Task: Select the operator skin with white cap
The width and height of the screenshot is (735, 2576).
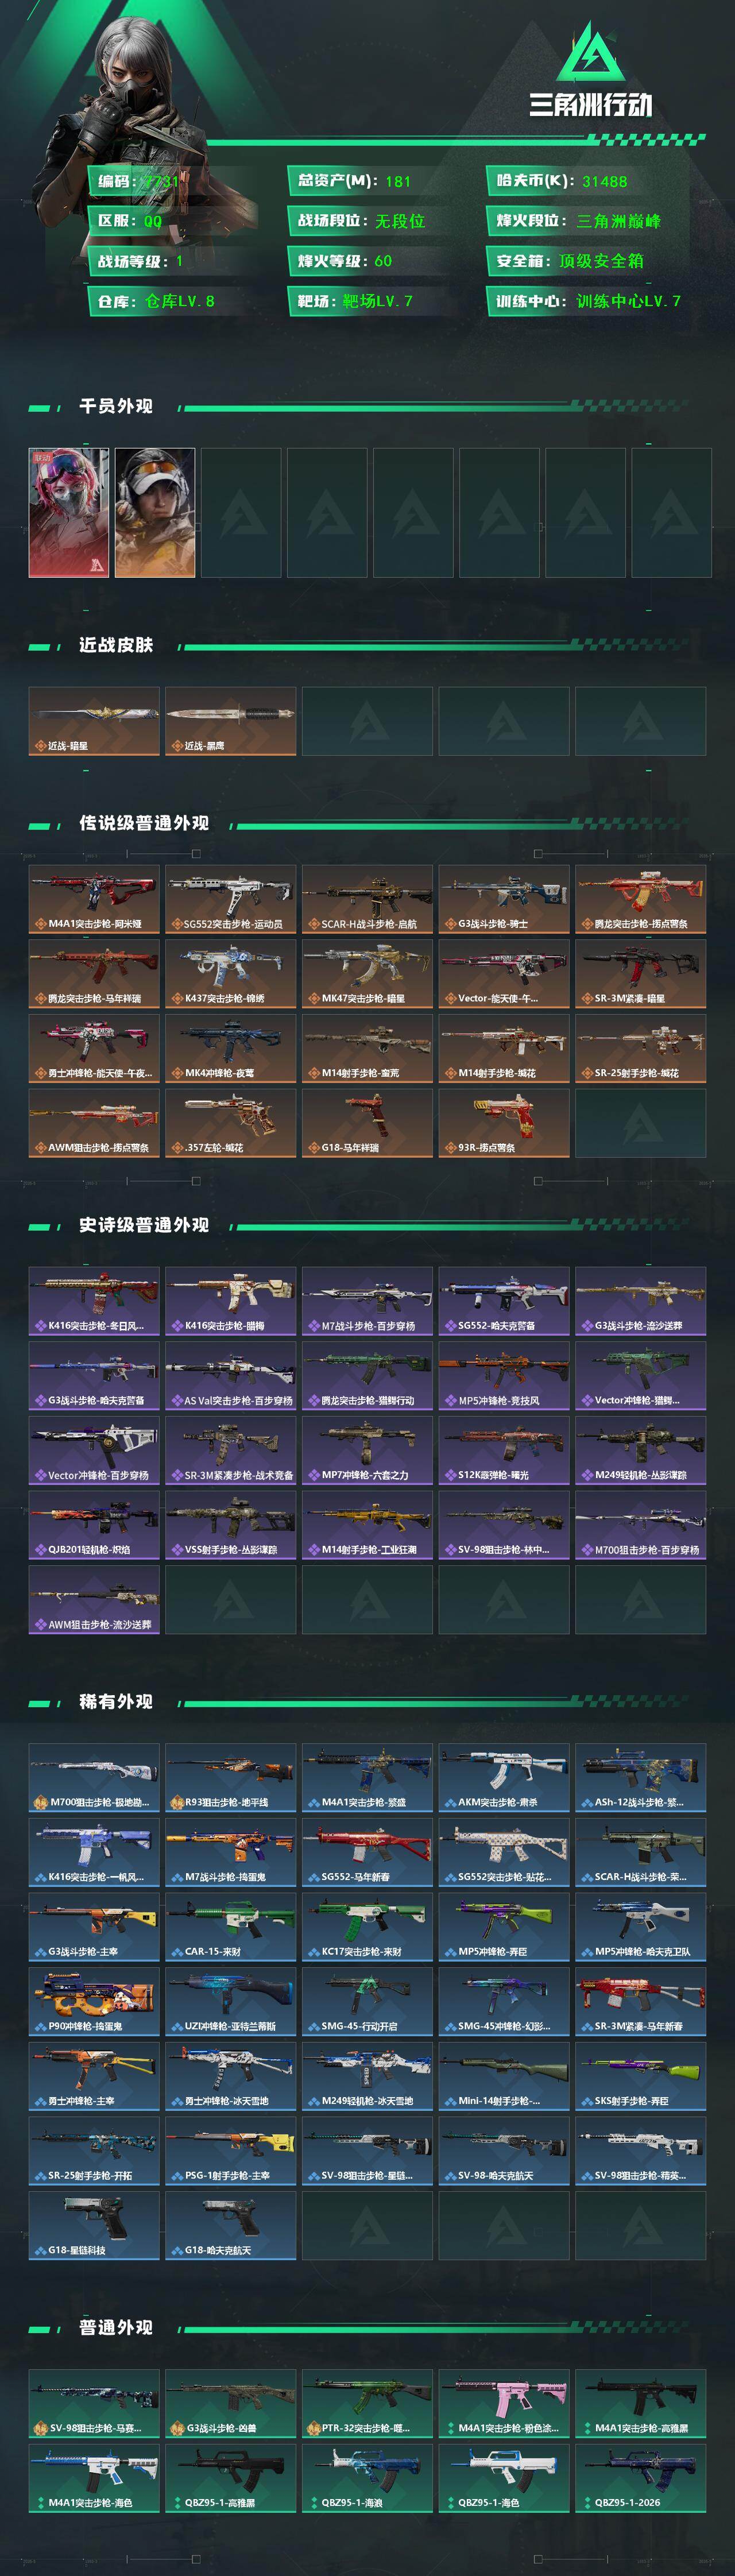Action: [155, 512]
